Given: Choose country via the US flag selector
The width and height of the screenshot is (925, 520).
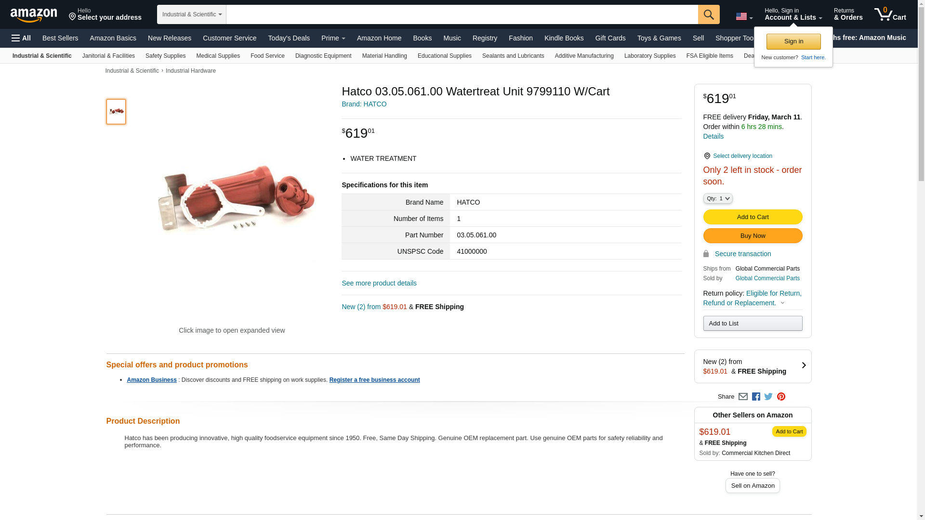Looking at the screenshot, I should (x=744, y=16).
